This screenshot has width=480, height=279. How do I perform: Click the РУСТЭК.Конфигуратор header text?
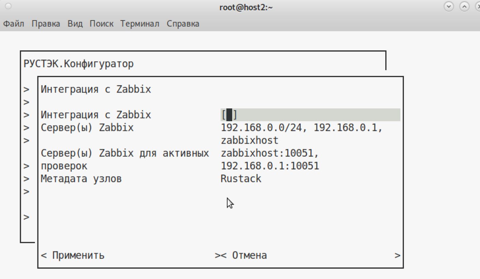click(x=79, y=64)
